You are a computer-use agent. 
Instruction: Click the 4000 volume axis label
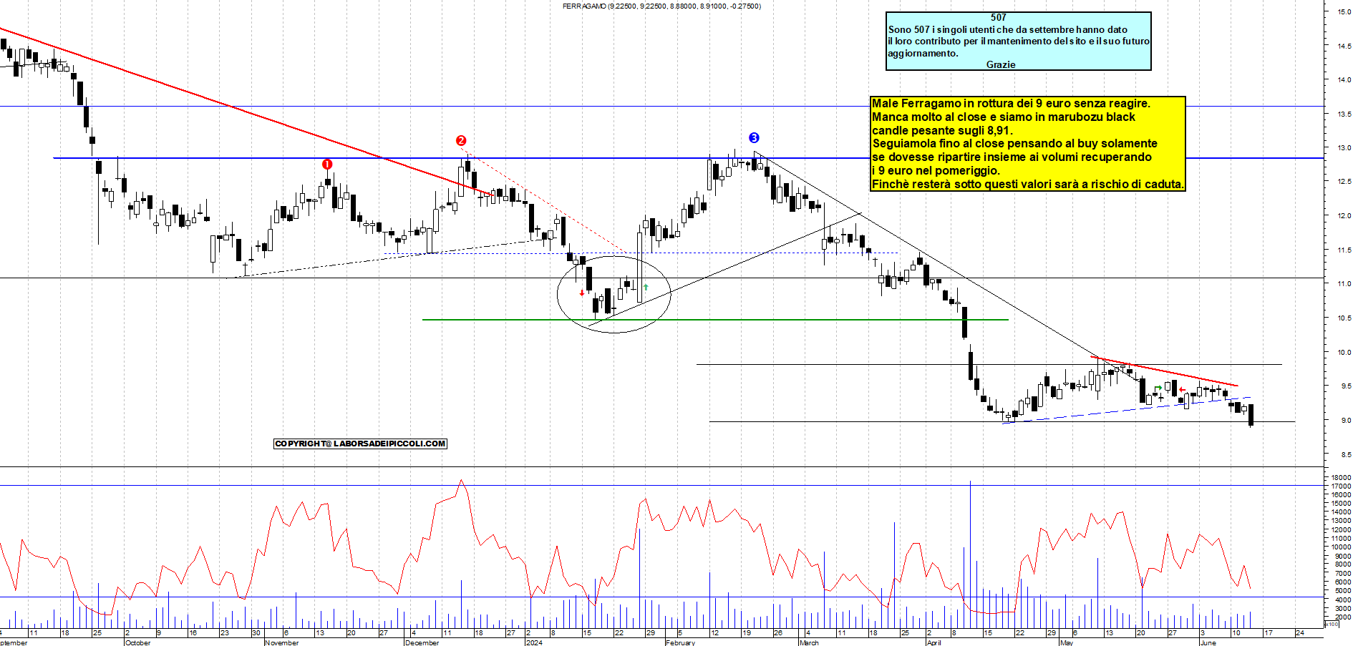1343,599
